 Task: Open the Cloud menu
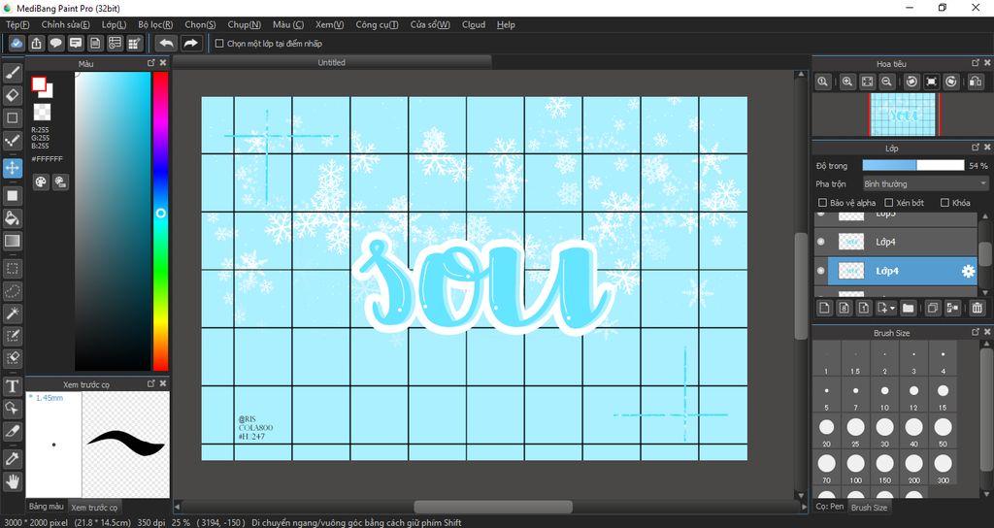click(x=474, y=24)
